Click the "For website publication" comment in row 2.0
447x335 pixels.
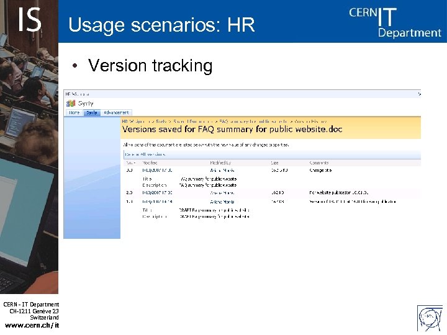tap(339, 192)
